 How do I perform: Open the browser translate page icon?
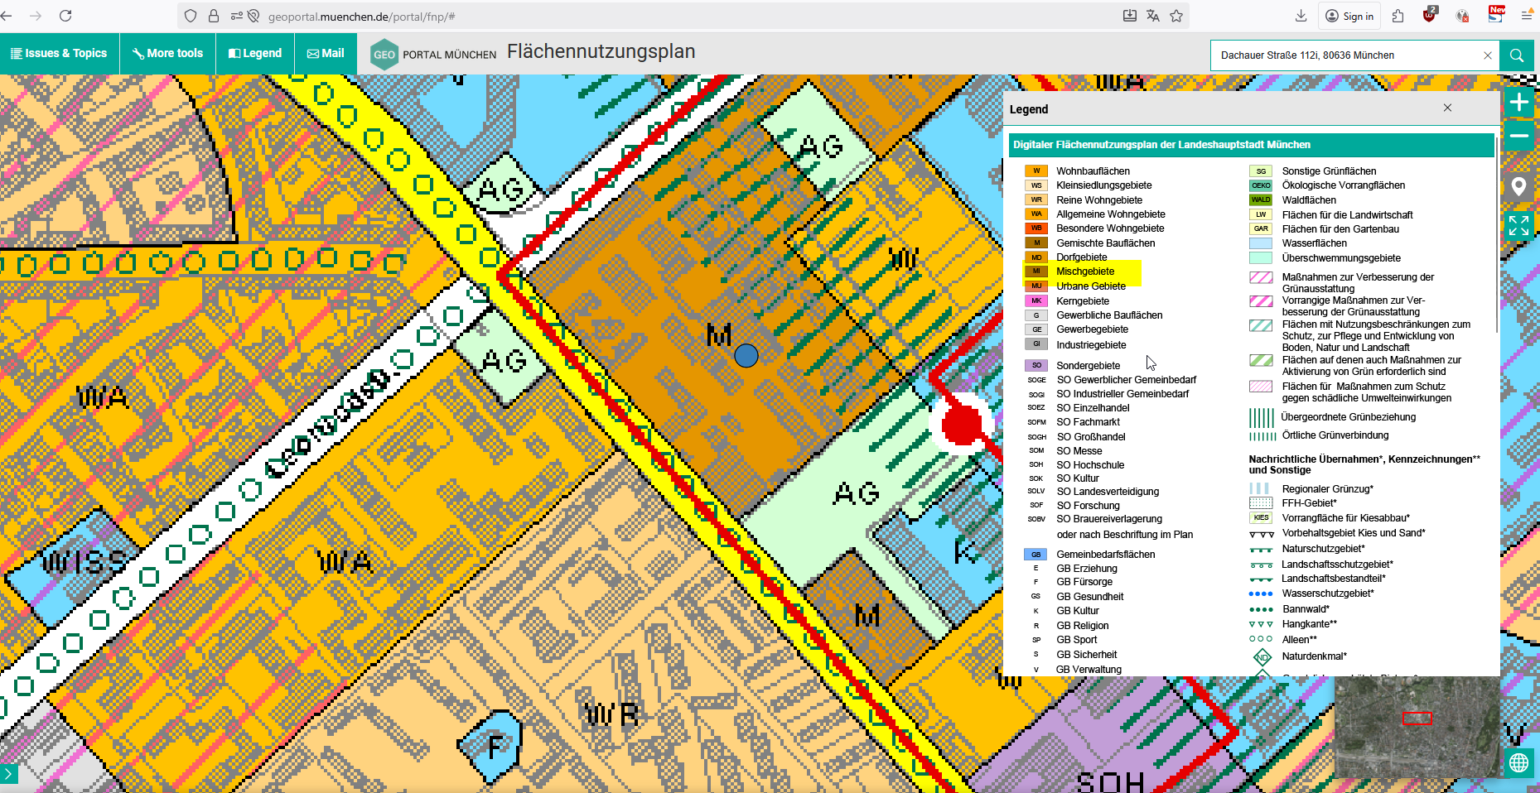(1152, 16)
